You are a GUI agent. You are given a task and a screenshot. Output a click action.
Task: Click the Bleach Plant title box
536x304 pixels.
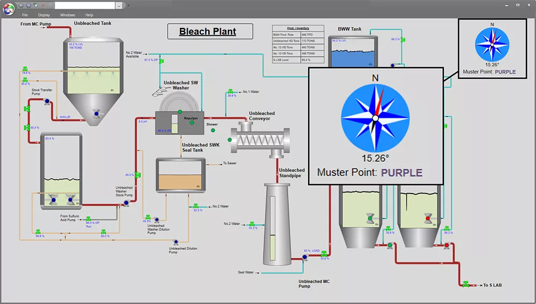[x=210, y=32]
